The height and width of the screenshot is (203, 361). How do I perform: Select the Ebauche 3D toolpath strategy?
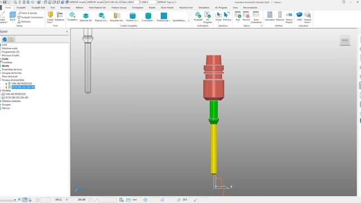(x=86, y=17)
